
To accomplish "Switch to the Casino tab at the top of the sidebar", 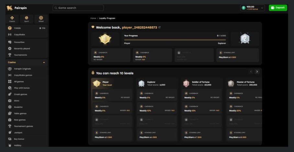I will (12, 18).
